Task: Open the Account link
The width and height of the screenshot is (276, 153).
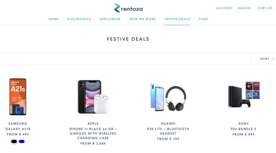Action: point(224,8)
